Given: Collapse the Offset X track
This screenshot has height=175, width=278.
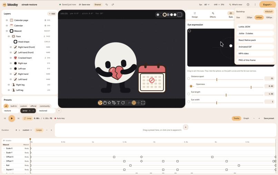Looking at the screenshot, I should (x=4, y=157).
